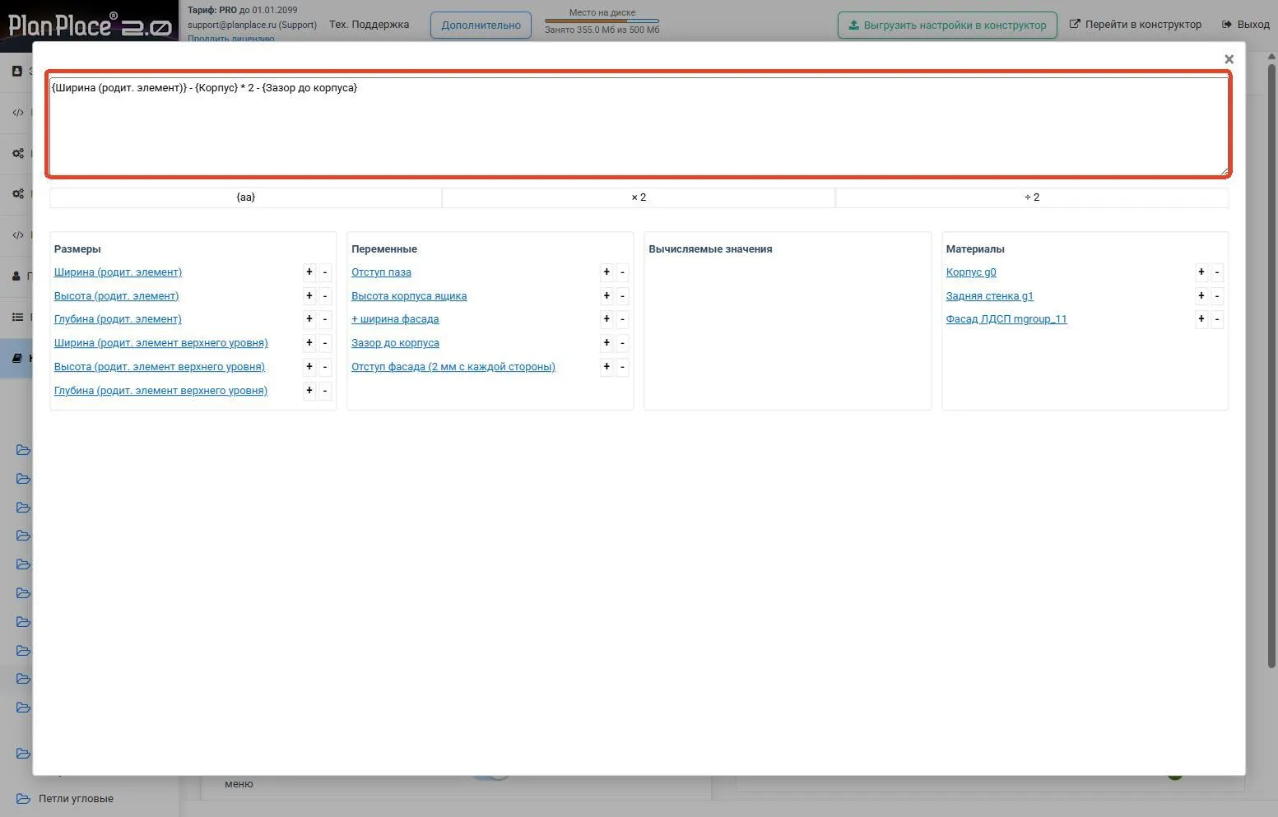The width and height of the screenshot is (1278, 817).
Task: Subtract Ширина (родит. элемент) with minus
Action: click(x=325, y=272)
